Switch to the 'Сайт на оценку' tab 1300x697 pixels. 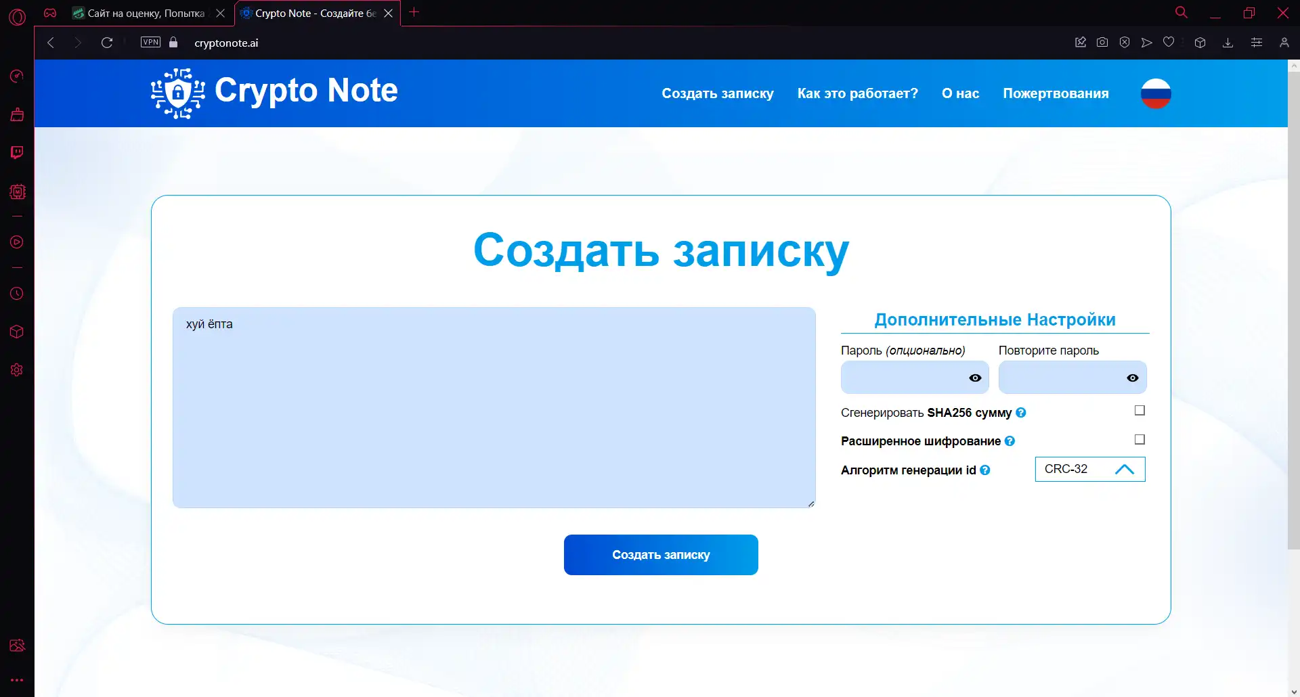click(146, 13)
